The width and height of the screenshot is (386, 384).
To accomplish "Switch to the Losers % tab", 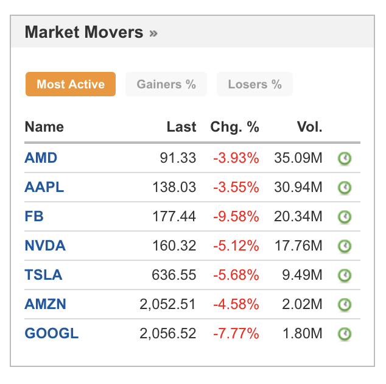I will [254, 84].
